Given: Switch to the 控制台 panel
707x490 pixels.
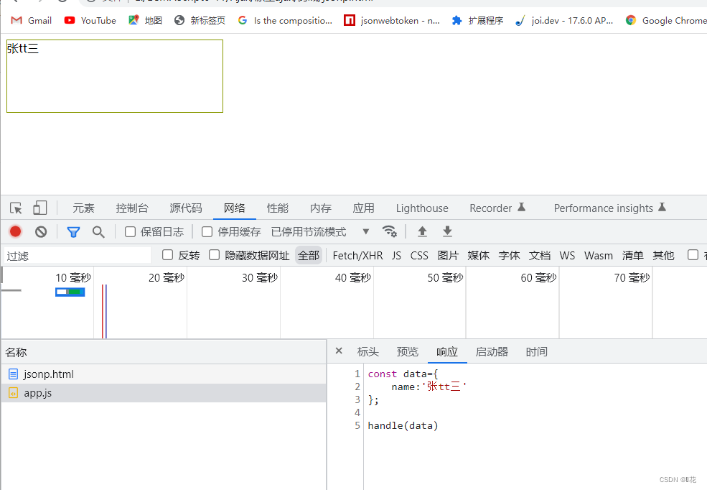Looking at the screenshot, I should click(131, 208).
